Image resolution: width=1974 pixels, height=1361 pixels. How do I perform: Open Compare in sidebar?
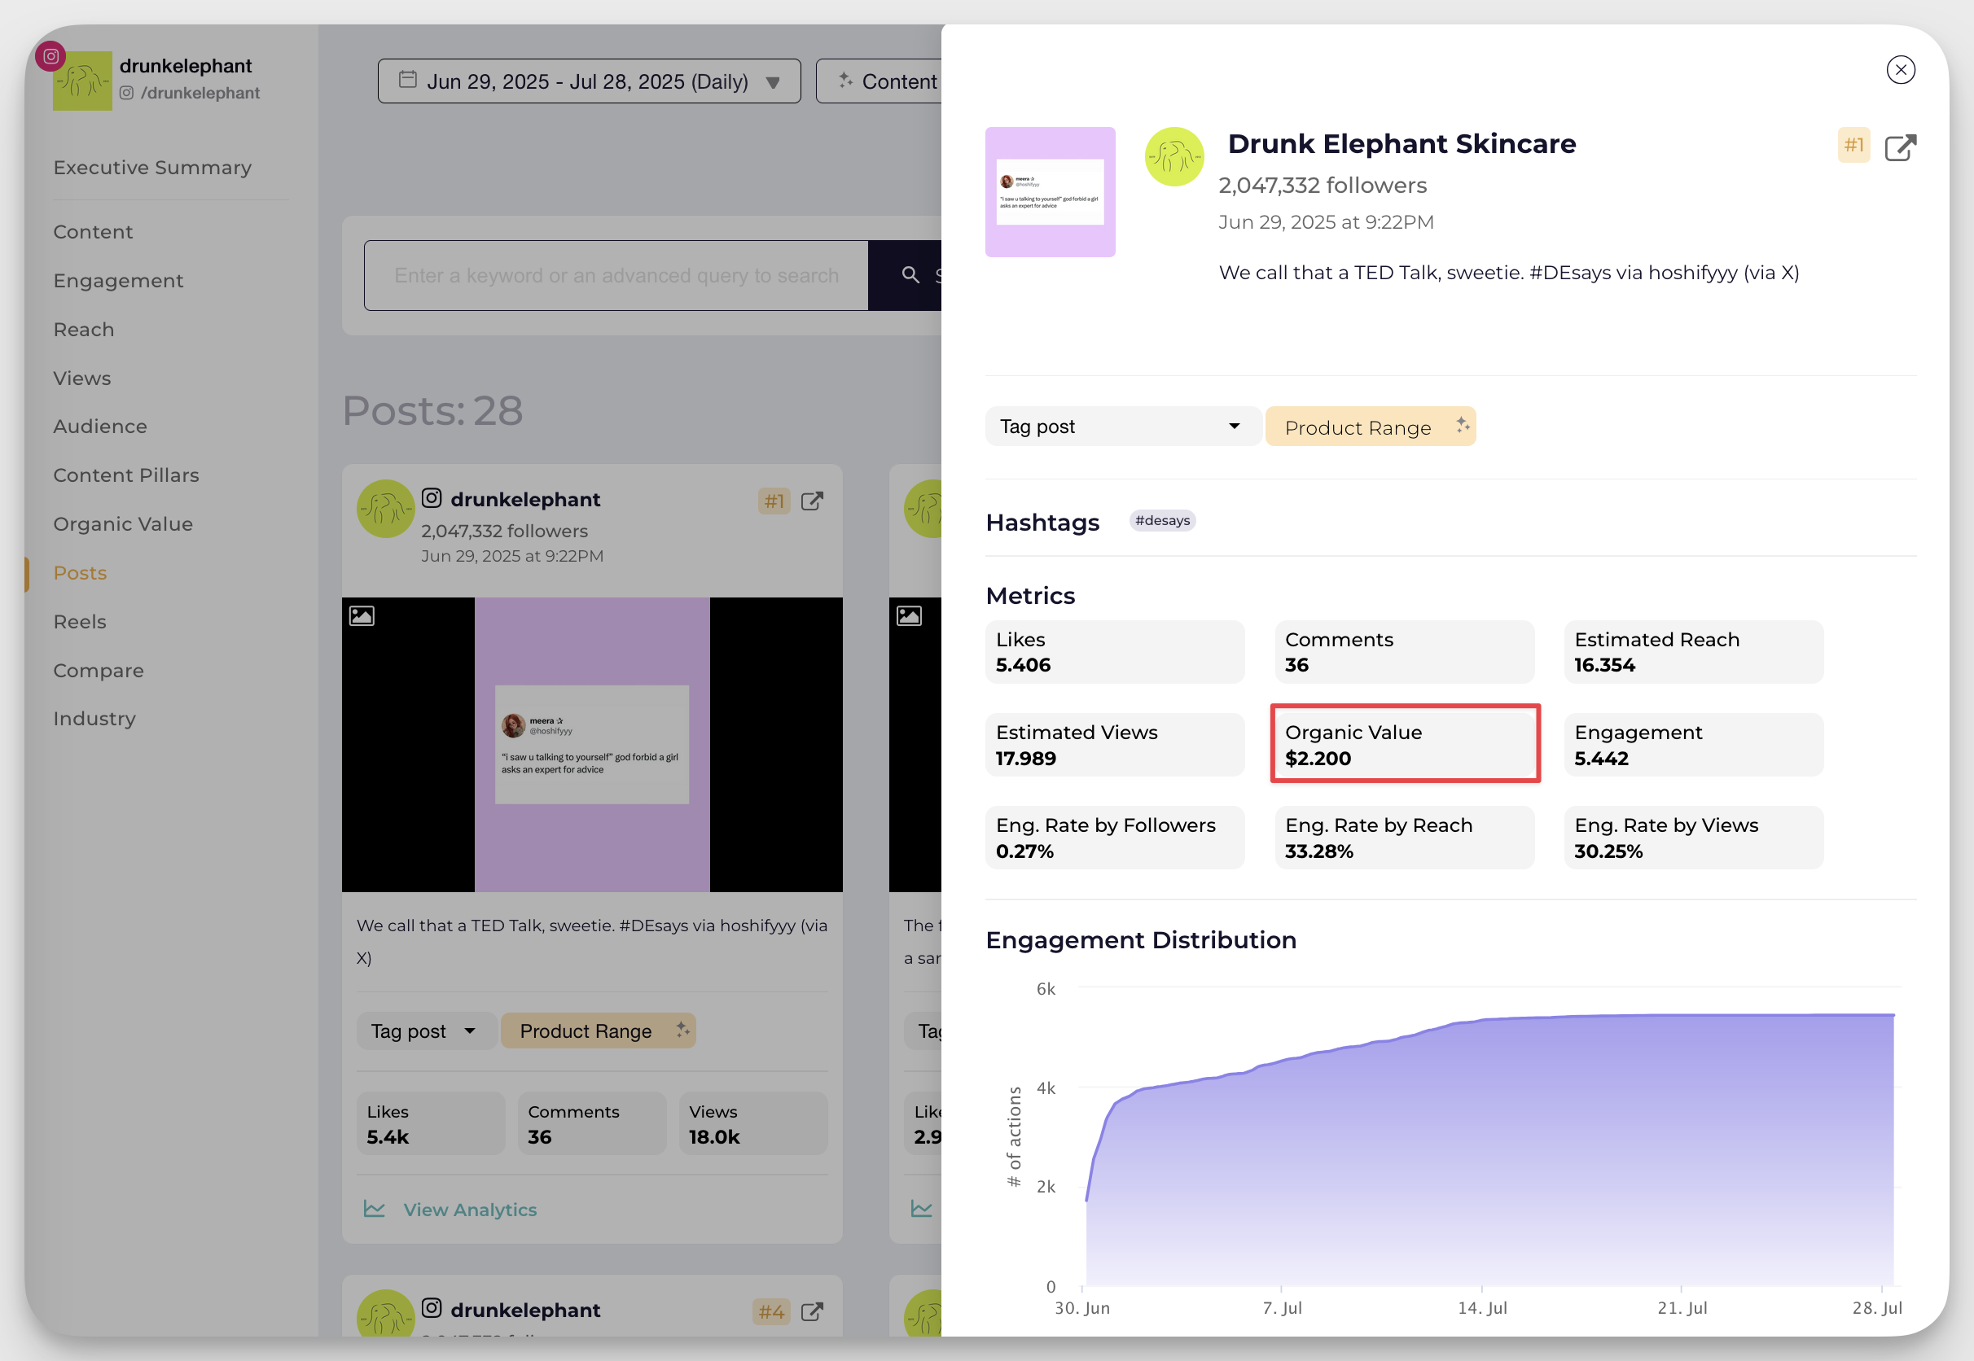click(x=98, y=670)
